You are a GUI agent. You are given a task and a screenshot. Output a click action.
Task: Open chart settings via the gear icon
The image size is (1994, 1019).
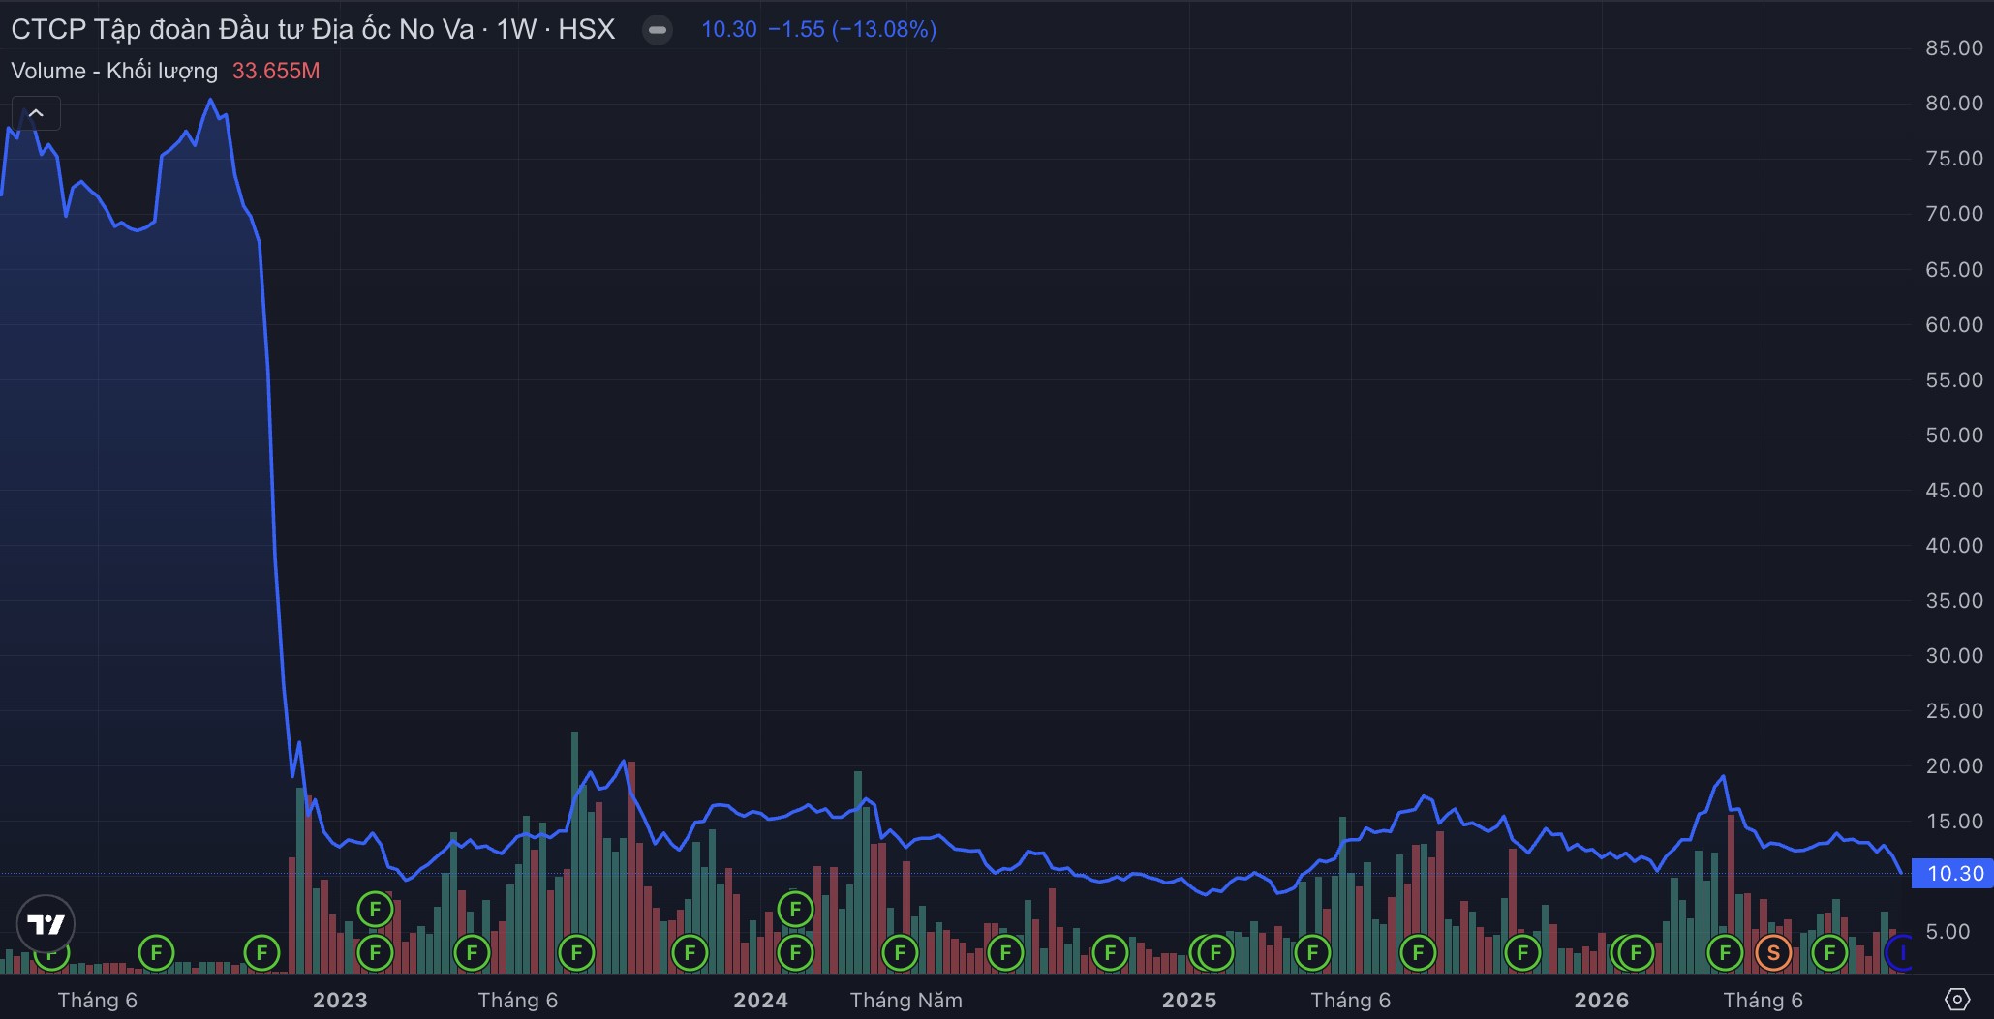pos(1956,999)
